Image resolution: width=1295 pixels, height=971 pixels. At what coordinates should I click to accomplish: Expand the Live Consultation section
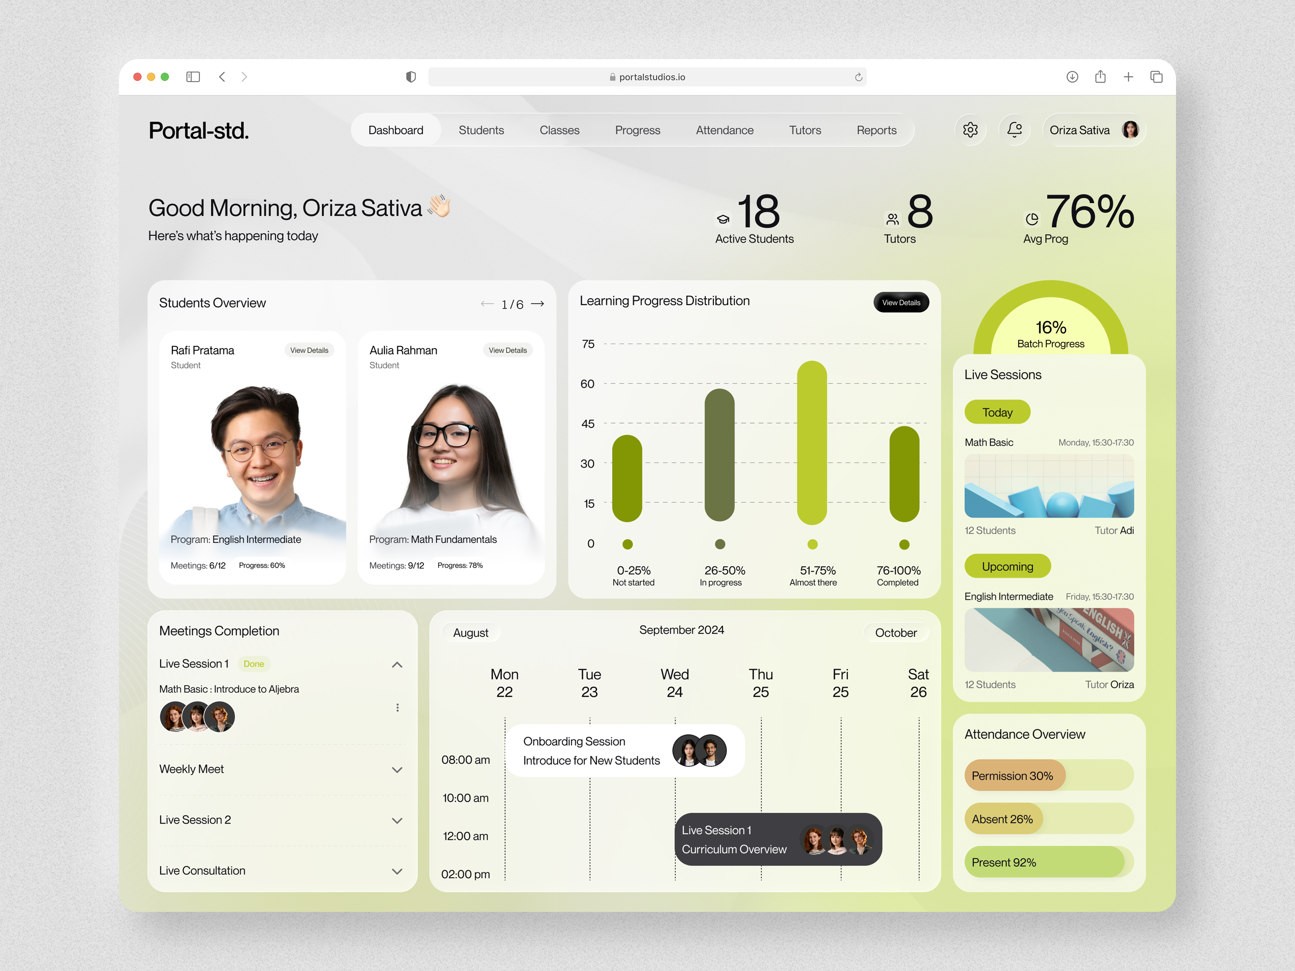click(397, 871)
